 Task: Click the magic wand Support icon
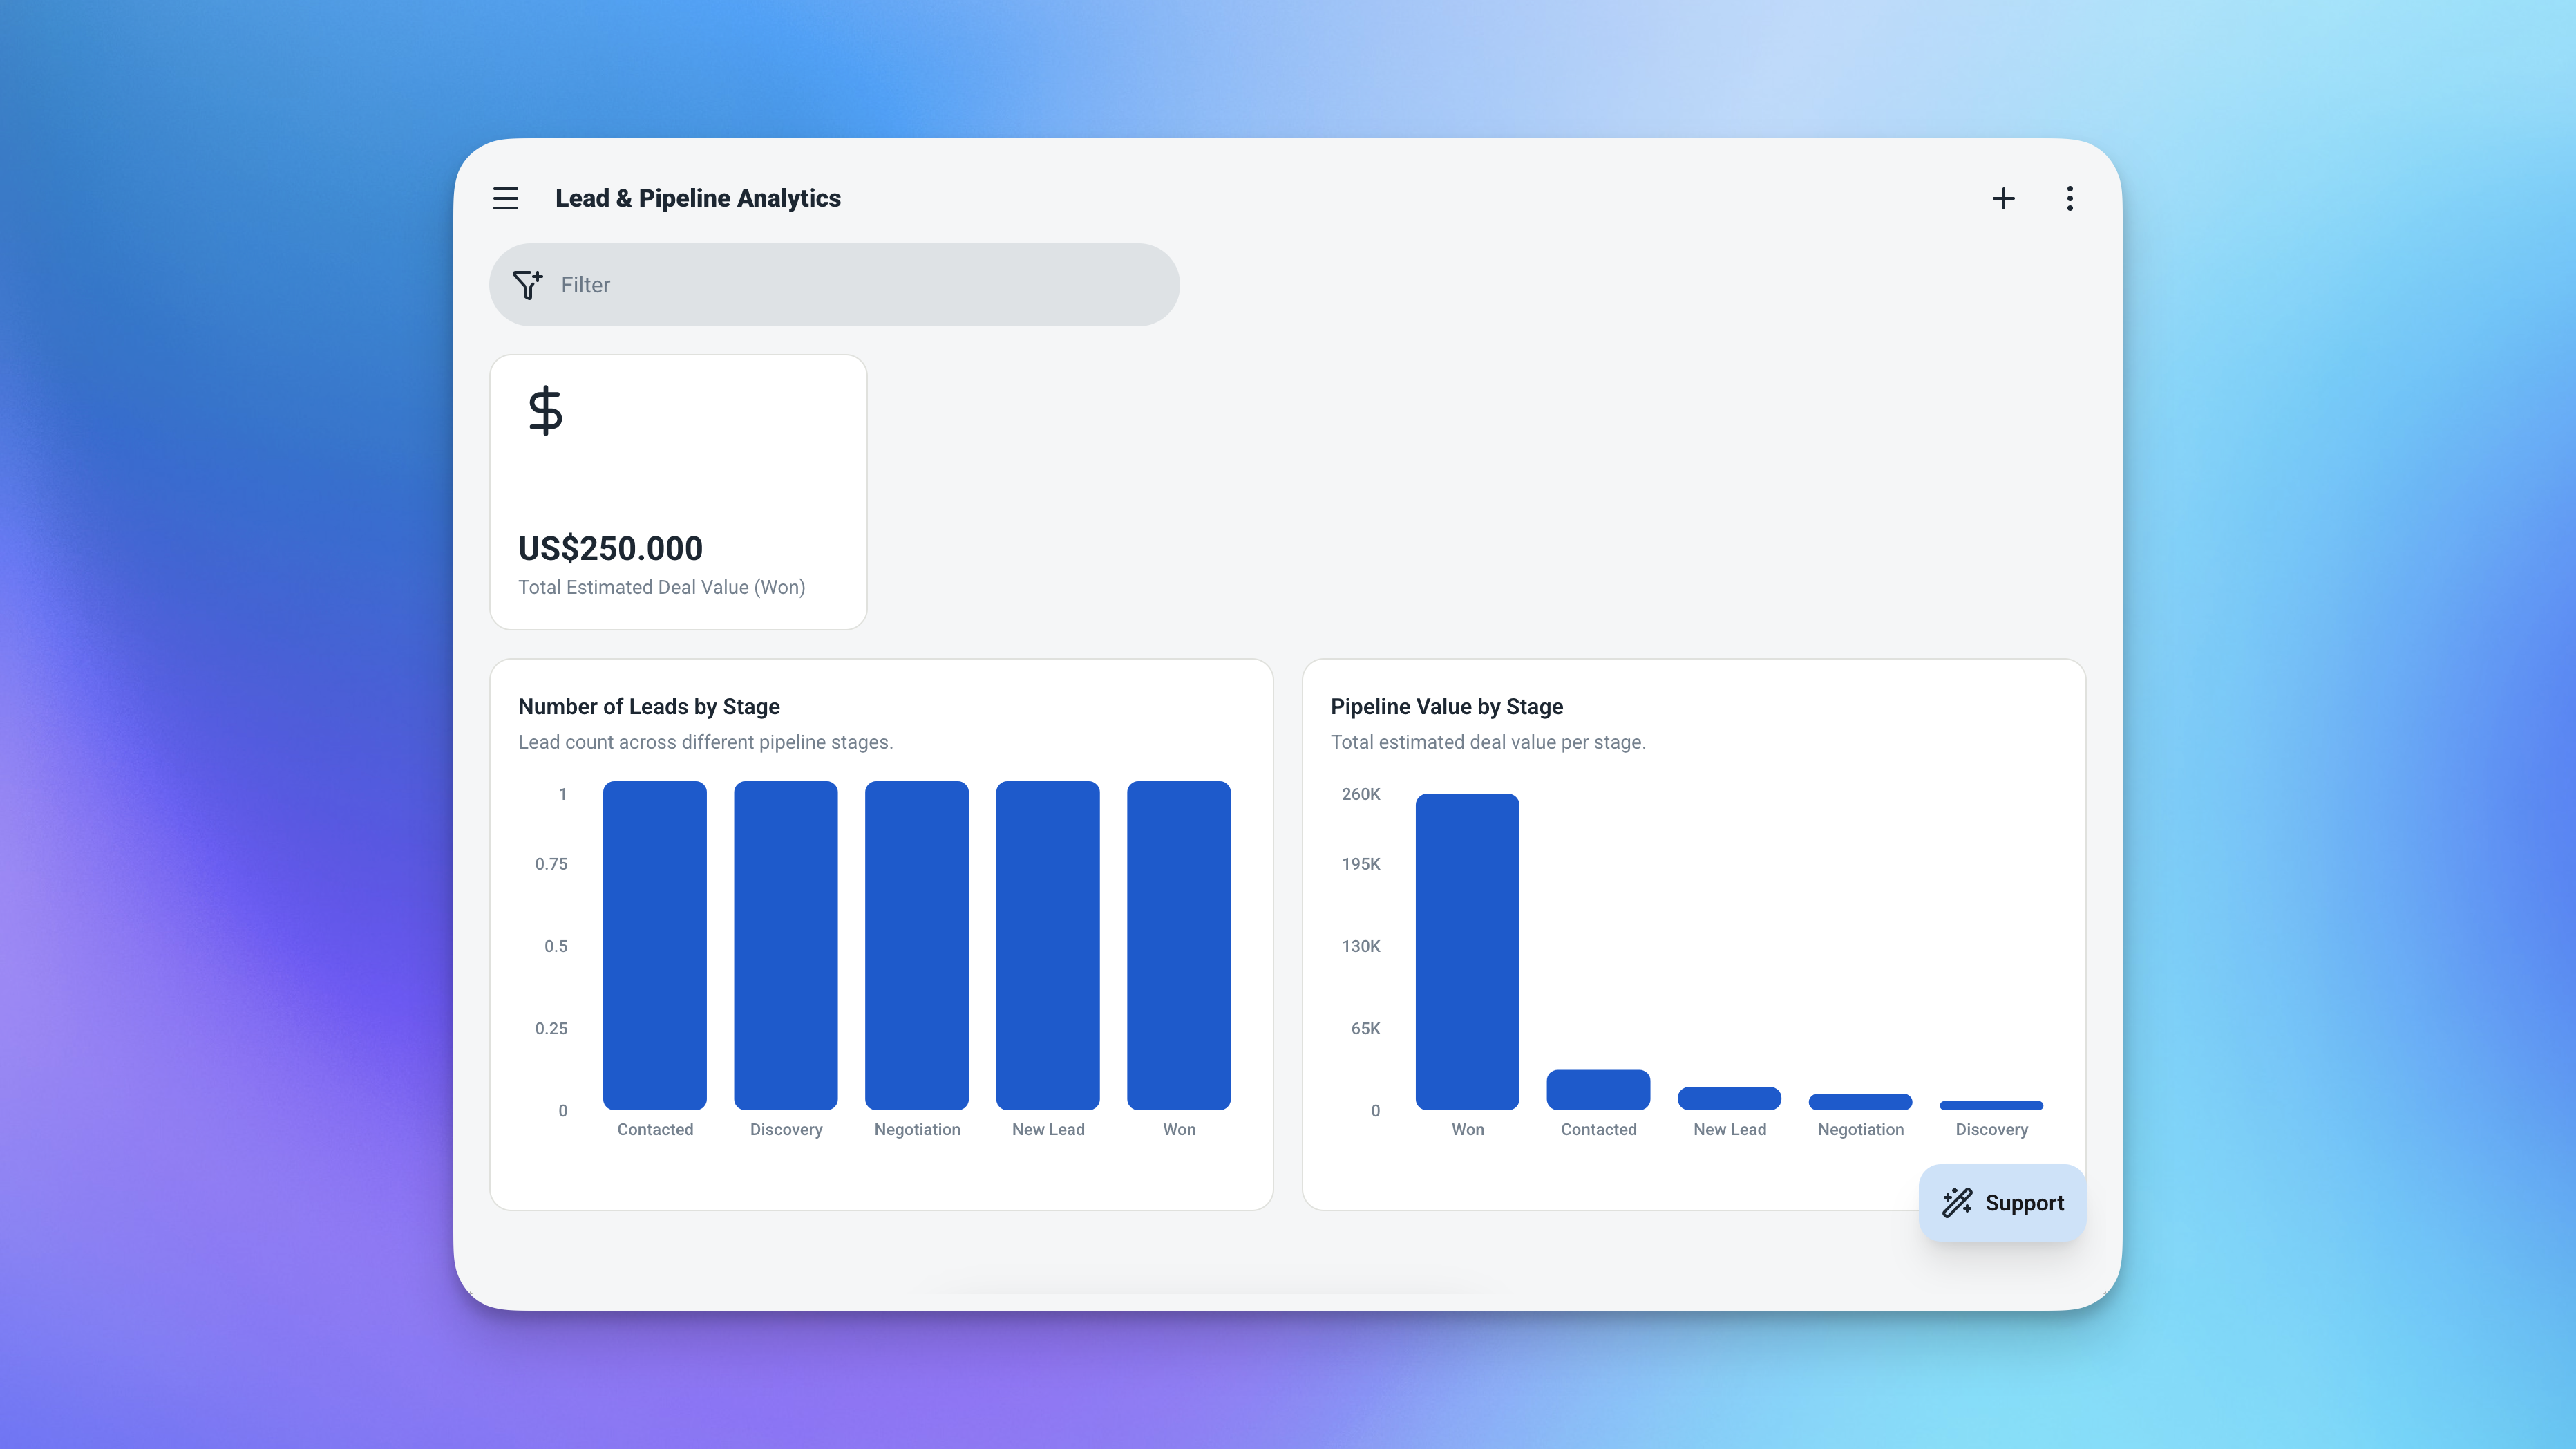[1957, 1202]
